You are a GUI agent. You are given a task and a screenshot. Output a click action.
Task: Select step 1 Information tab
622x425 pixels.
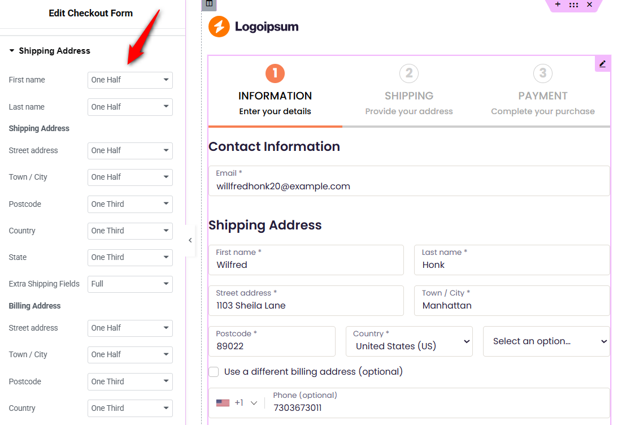coord(275,90)
